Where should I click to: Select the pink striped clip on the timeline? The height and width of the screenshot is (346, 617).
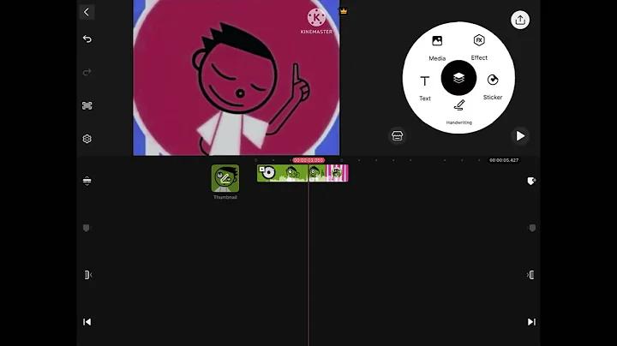[x=338, y=173]
